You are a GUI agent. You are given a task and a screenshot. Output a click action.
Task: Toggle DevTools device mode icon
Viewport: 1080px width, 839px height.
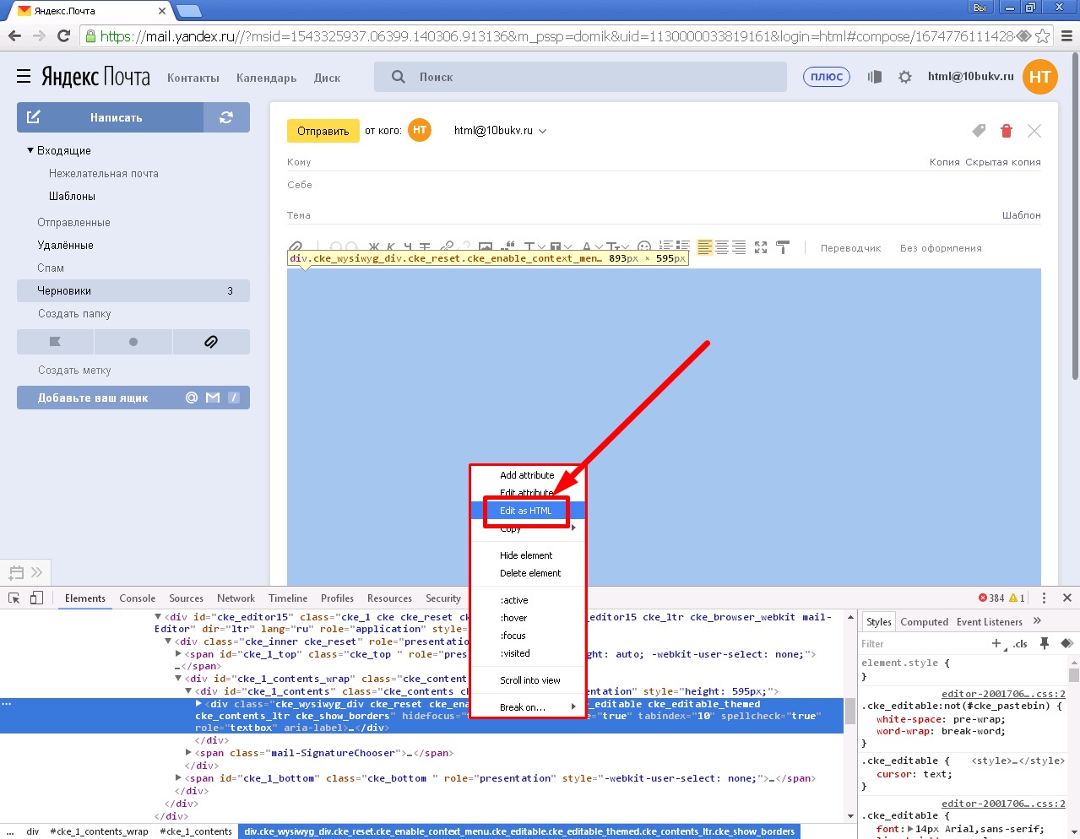[36, 598]
